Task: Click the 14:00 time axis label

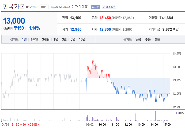Action: click(x=154, y=125)
